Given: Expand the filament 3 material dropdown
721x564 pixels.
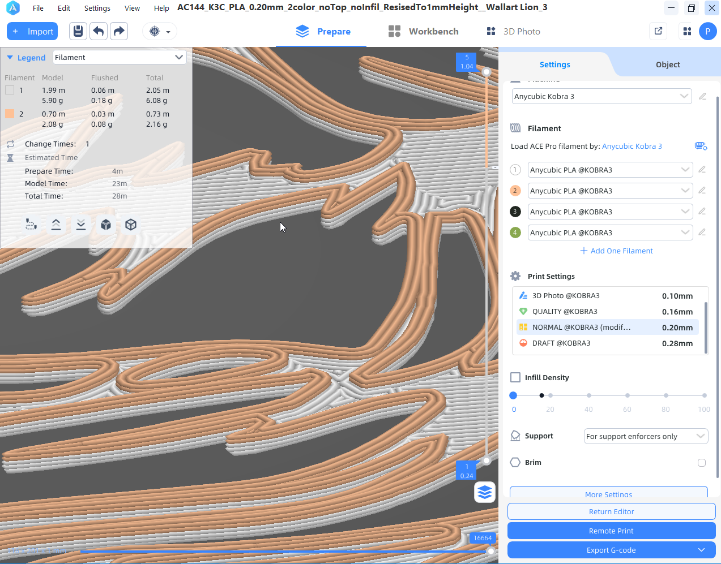Looking at the screenshot, I should pyautogui.click(x=610, y=212).
